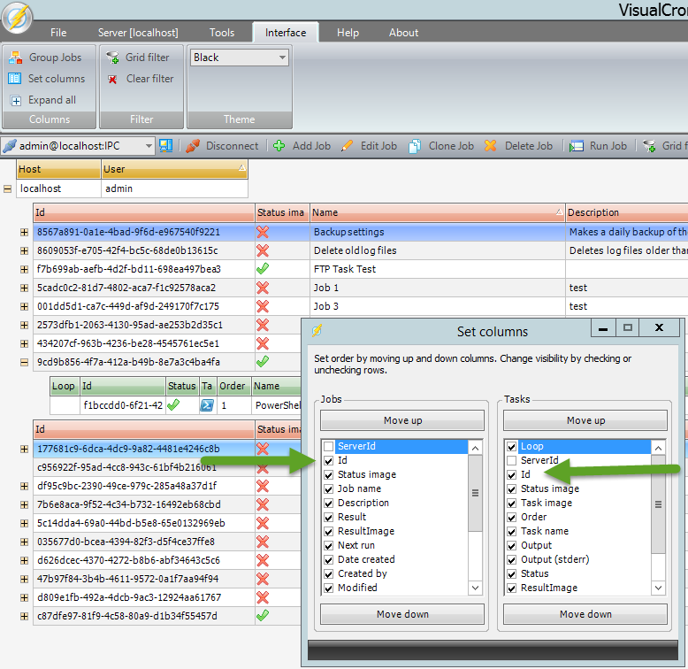The width and height of the screenshot is (688, 669).
Task: Uncheck Task image in Tasks list
Action: click(512, 503)
